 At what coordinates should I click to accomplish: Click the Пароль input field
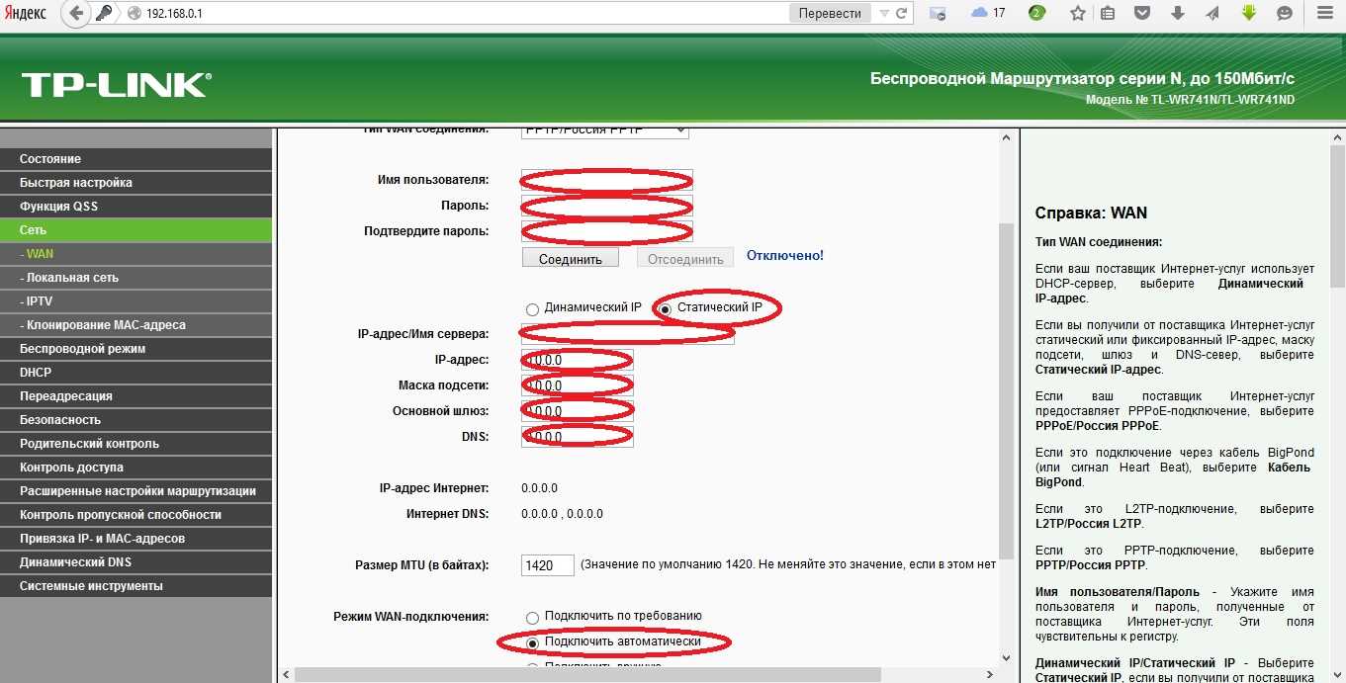pos(607,206)
